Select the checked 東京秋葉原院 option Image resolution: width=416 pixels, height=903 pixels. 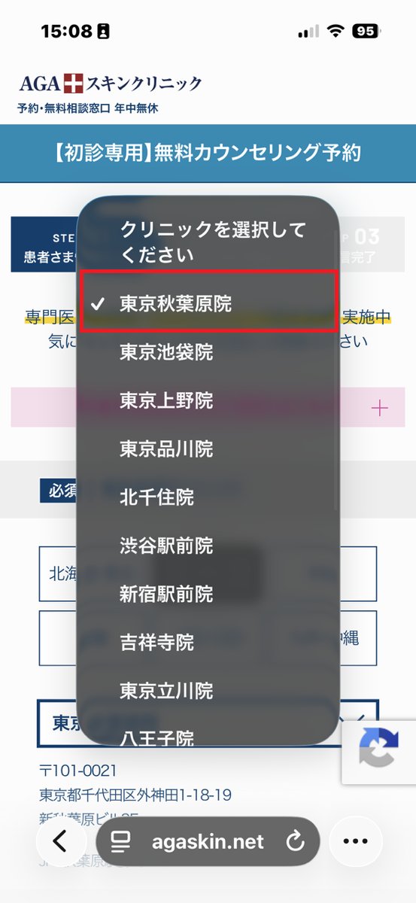click(x=208, y=303)
